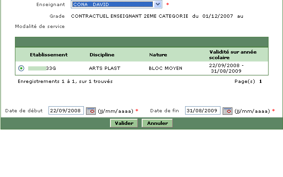This screenshot has height=177, width=283.
Task: Click the Discipline column header
Action: 102,55
